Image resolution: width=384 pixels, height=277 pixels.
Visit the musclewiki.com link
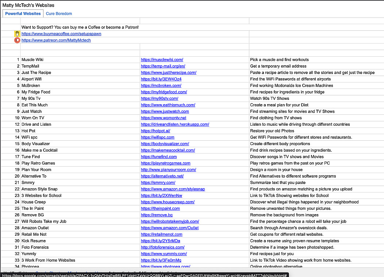[x=162, y=60]
